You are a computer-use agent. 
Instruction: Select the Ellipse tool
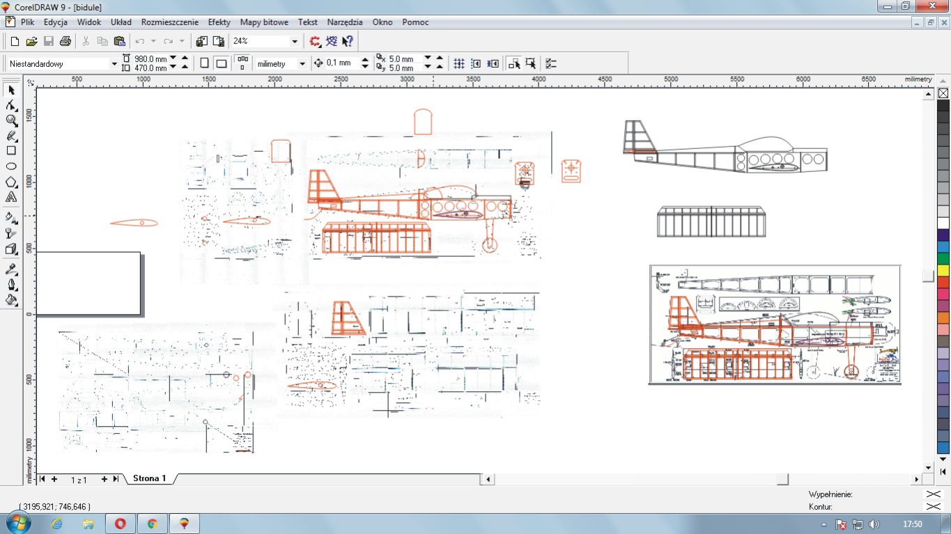coord(11,166)
